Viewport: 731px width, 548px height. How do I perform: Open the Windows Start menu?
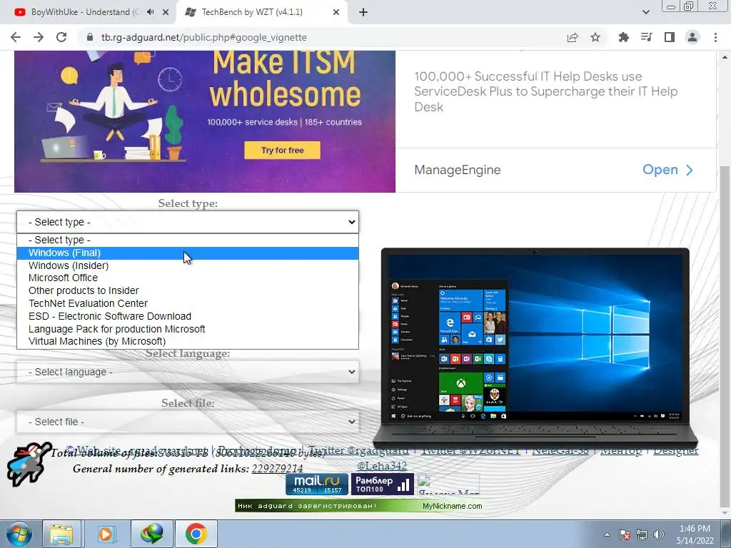[x=19, y=534]
